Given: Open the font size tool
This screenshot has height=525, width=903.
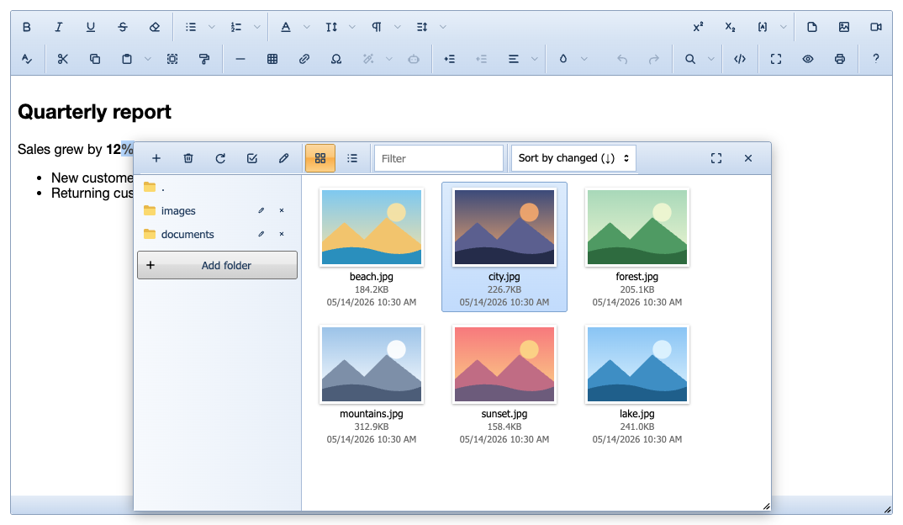Looking at the screenshot, I should 331,27.
